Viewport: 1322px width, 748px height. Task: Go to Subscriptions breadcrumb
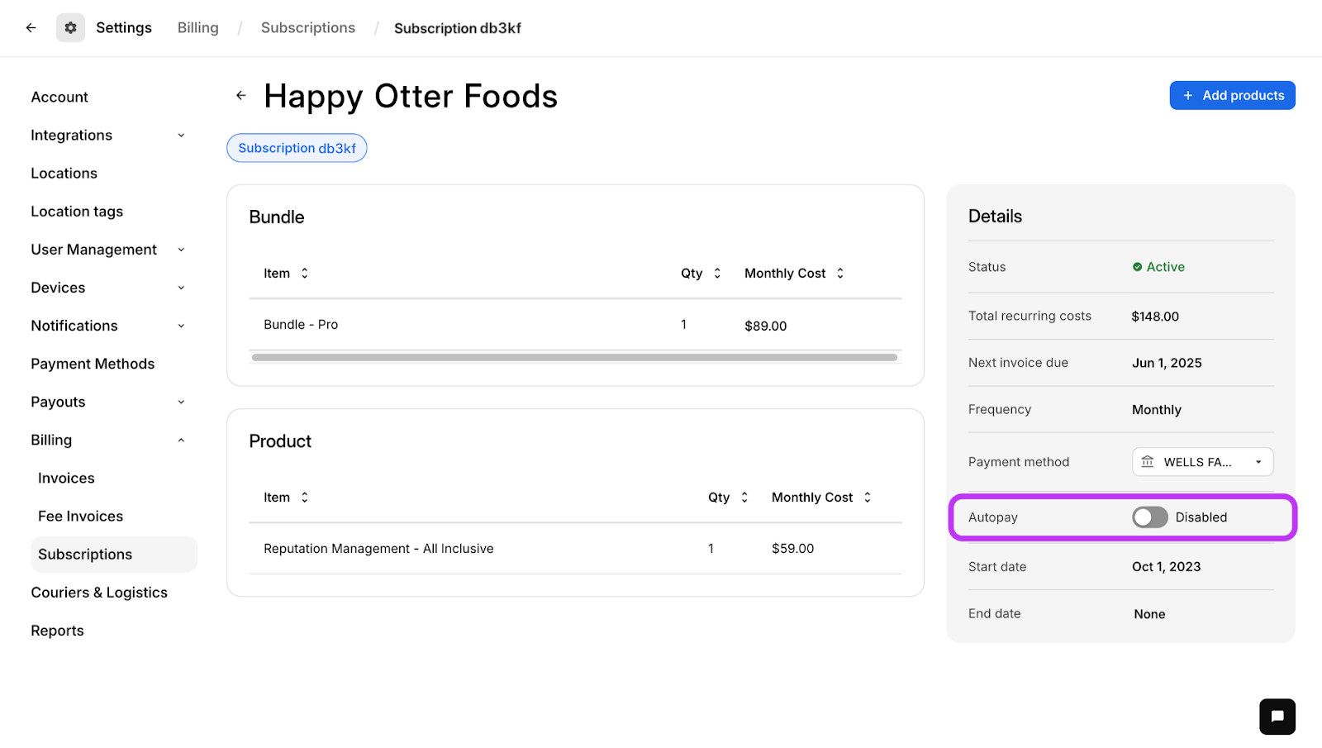(x=308, y=28)
